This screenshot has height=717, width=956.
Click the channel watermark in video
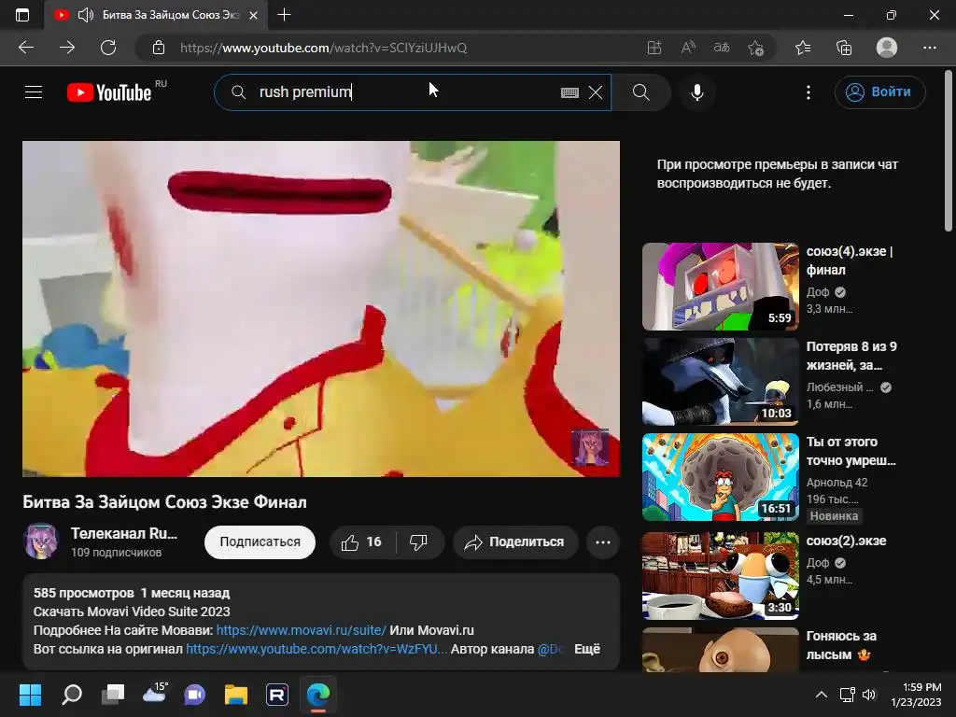coord(590,447)
